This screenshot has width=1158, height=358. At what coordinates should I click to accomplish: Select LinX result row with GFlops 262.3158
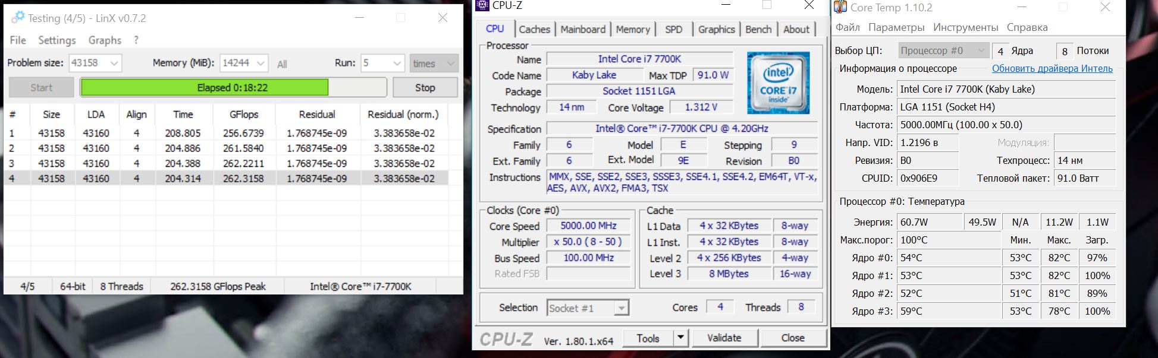(x=226, y=178)
